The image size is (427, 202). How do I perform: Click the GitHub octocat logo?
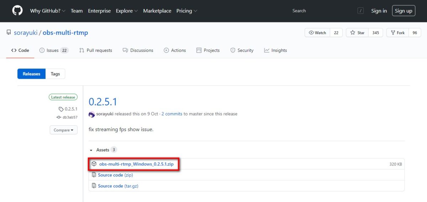click(x=17, y=11)
